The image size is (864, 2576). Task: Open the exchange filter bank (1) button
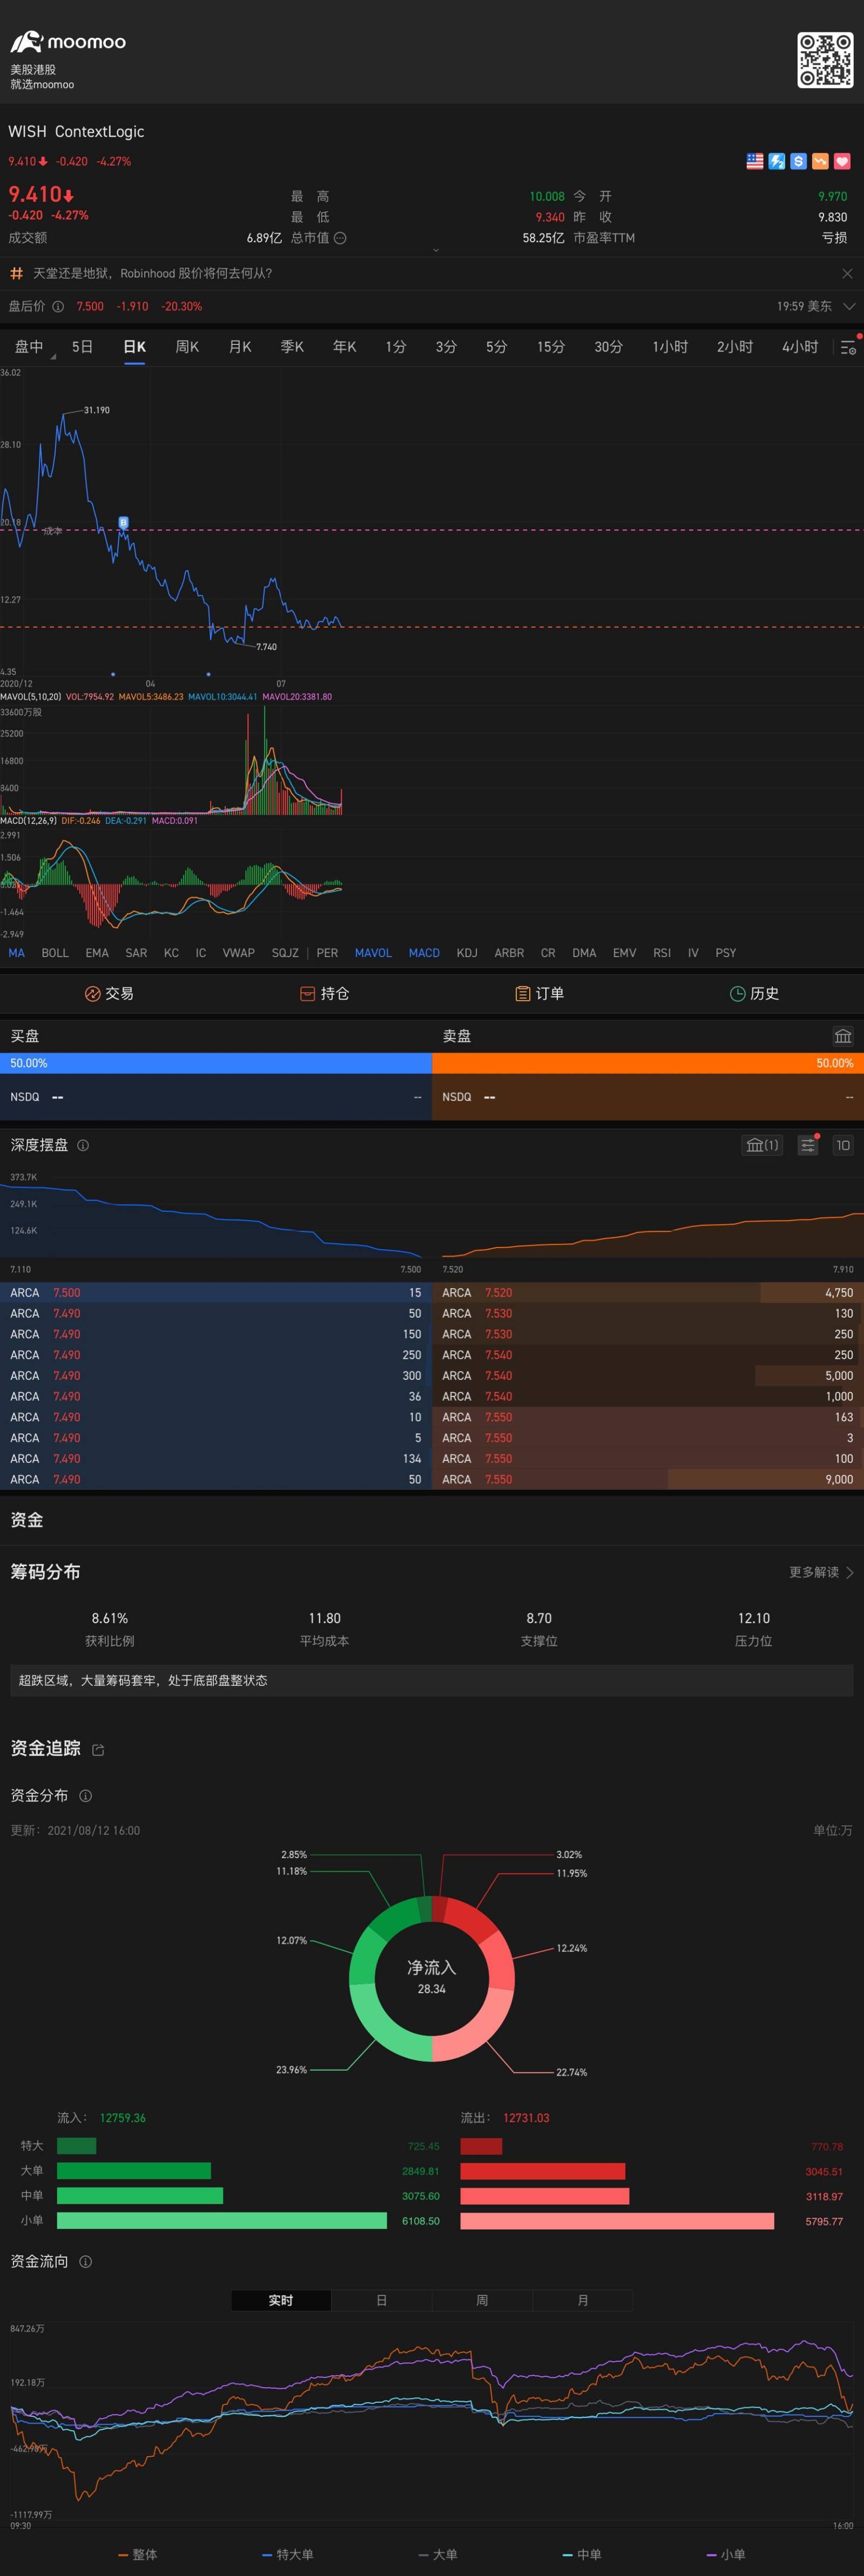tap(762, 1145)
